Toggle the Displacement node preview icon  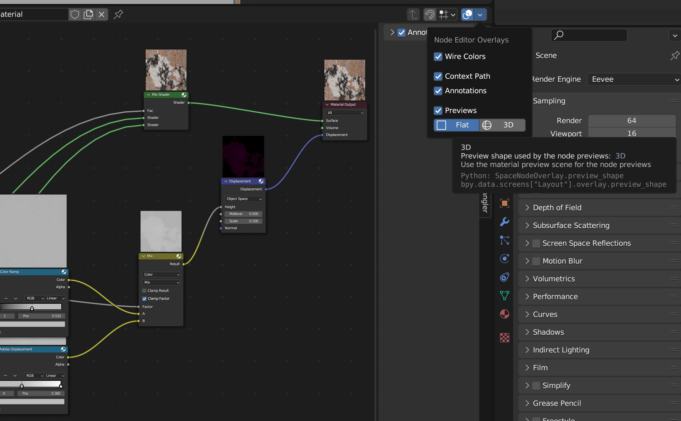tap(261, 181)
